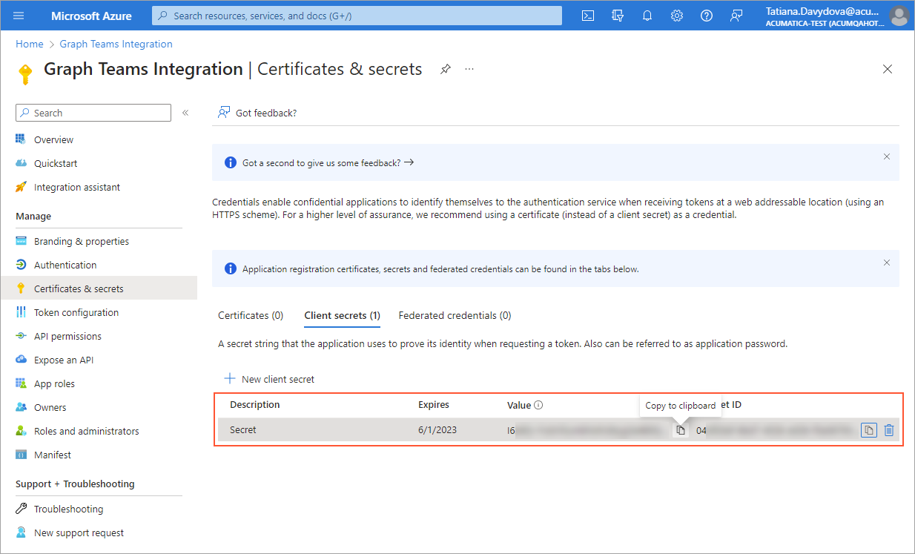
Task: Open the Graph Teams Integration breadcrumb link
Action: [x=116, y=44]
